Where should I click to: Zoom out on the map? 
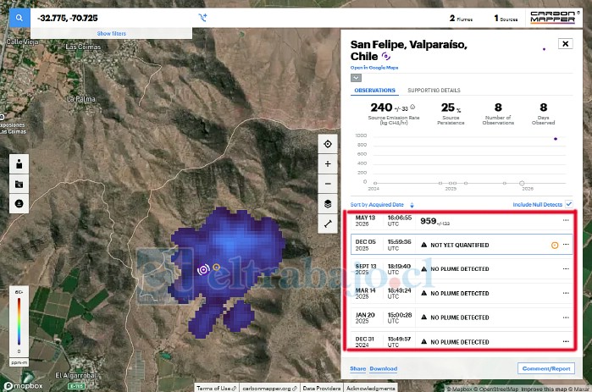tap(328, 184)
